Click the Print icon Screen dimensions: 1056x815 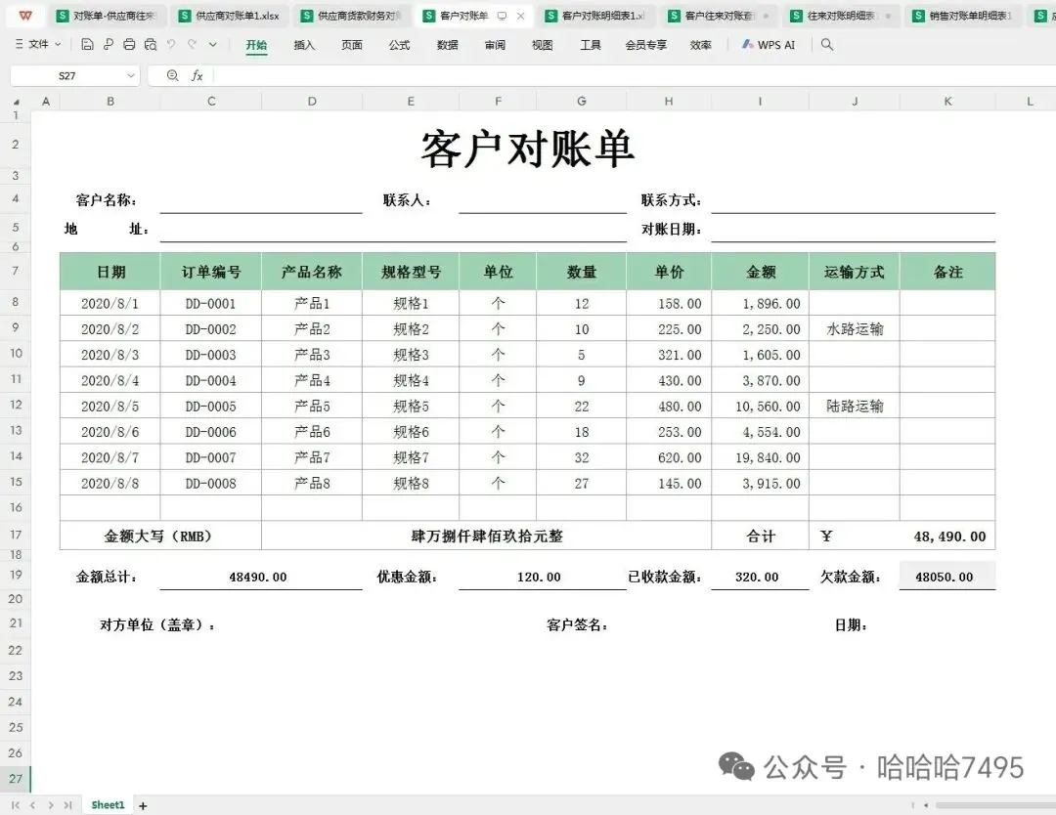[129, 44]
